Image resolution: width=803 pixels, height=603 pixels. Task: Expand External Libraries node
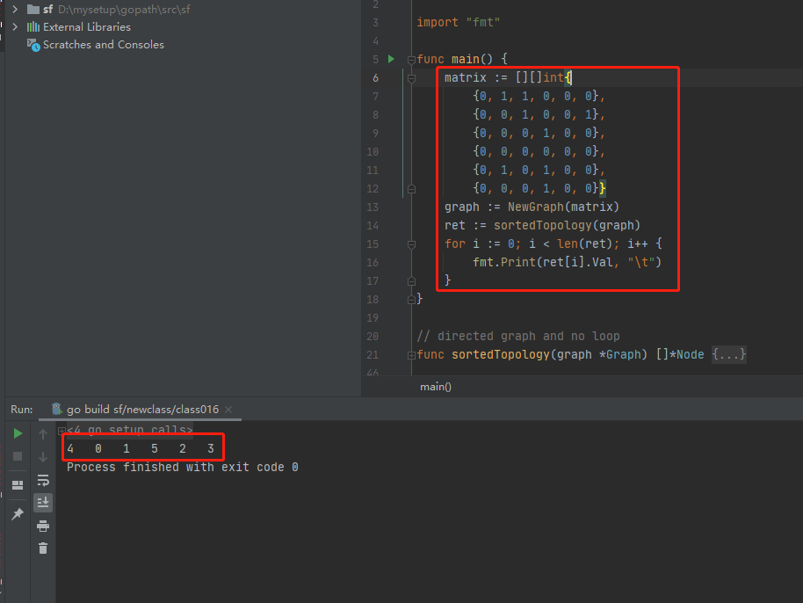pyautogui.click(x=15, y=26)
